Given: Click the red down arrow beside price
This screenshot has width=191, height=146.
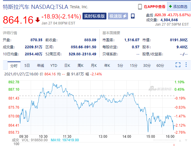Looking at the screenshot, I should [x=38, y=20].
